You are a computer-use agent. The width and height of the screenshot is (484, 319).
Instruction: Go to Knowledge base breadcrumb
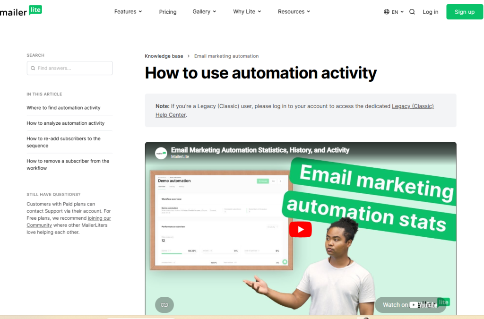point(164,56)
